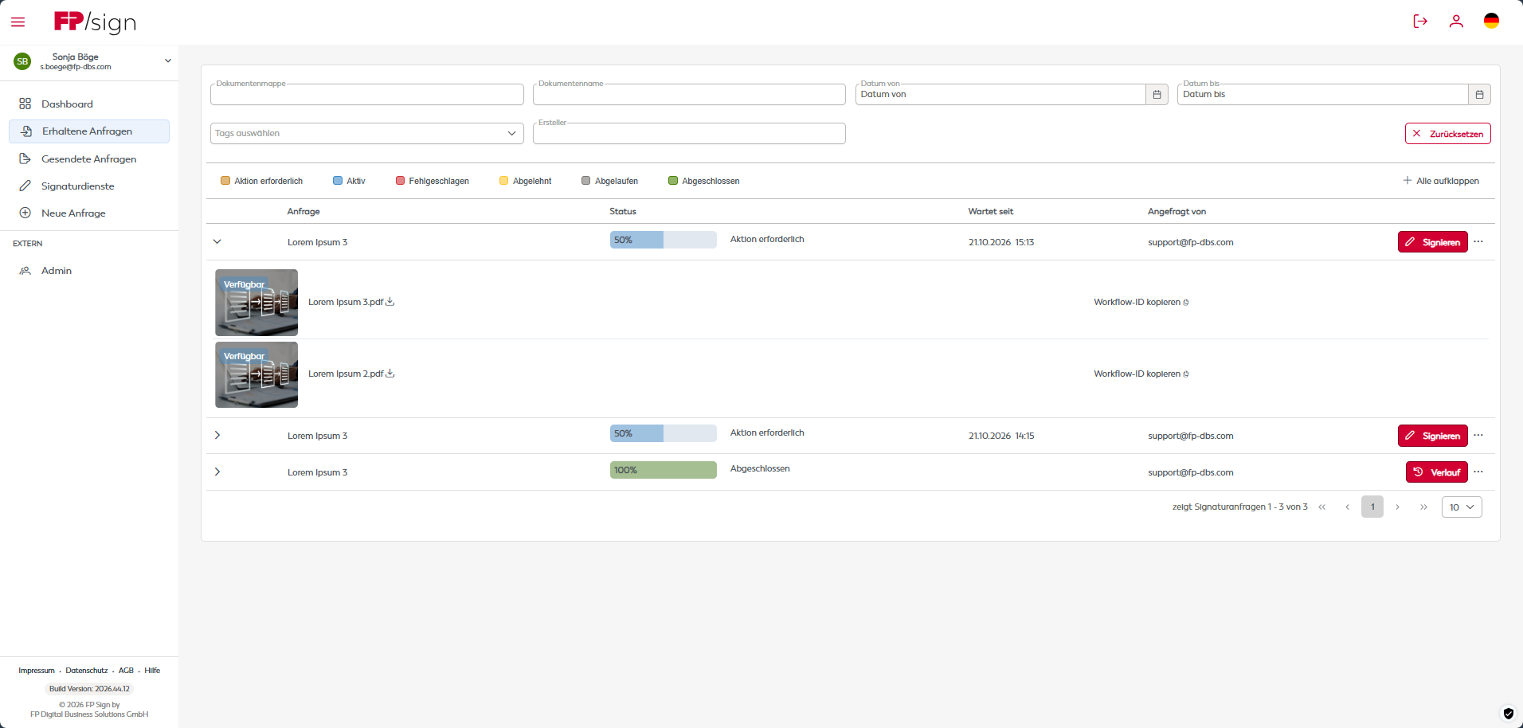Open the user profile icon
Image resolution: width=1523 pixels, height=728 pixels.
1456,22
